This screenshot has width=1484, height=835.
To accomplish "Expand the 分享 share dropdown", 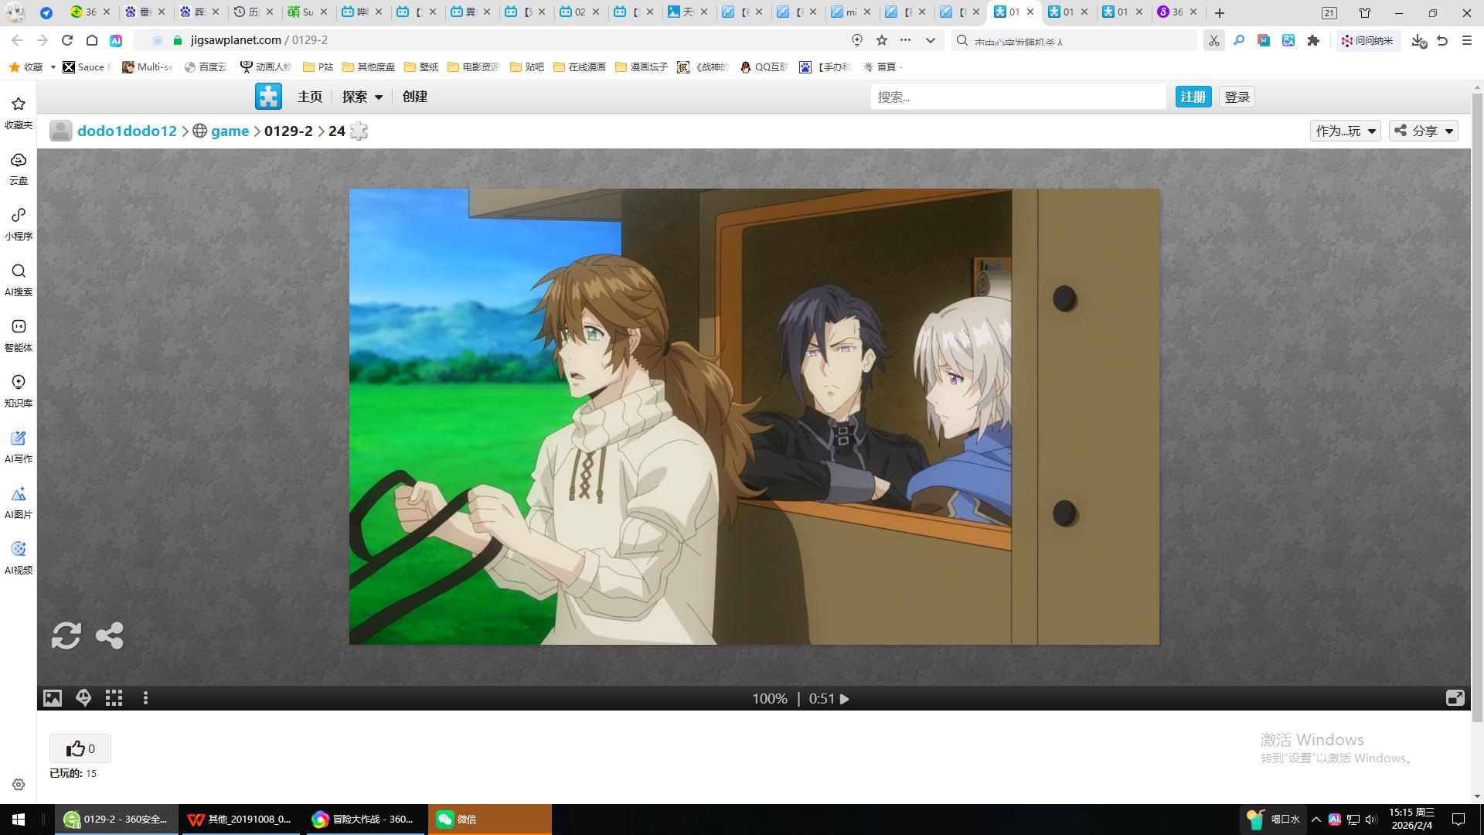I will [x=1424, y=131].
